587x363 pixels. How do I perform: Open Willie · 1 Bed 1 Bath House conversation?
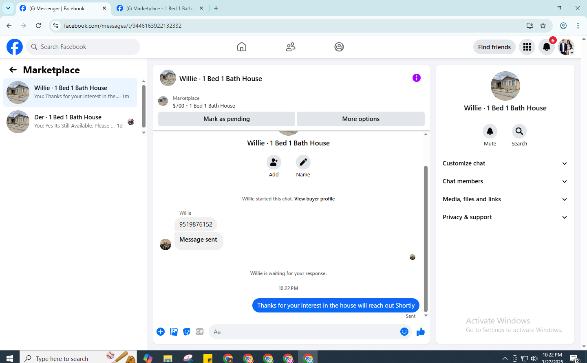pos(70,92)
